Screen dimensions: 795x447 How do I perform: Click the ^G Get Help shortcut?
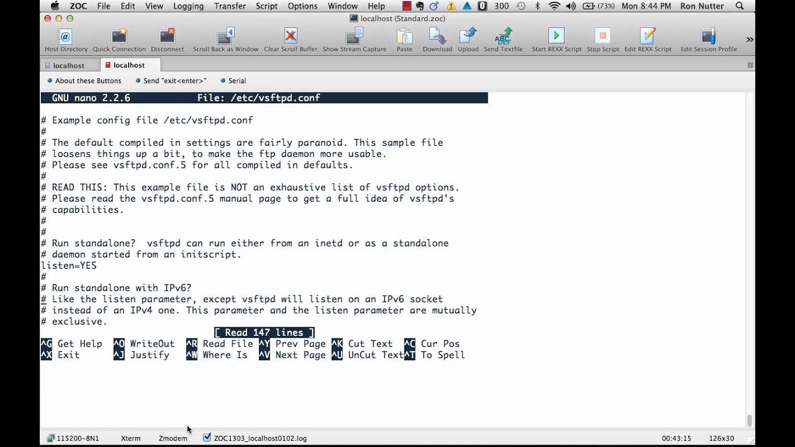(x=71, y=344)
